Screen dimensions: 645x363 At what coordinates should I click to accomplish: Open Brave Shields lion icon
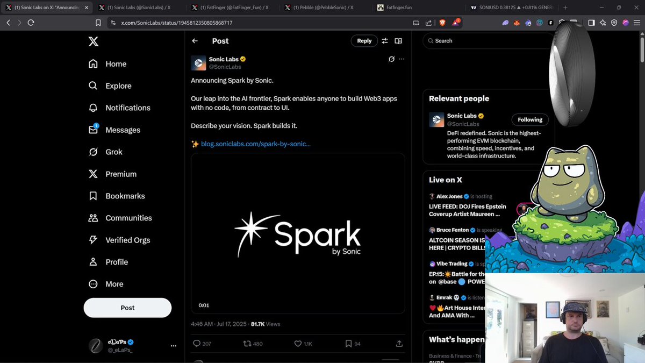(441, 23)
